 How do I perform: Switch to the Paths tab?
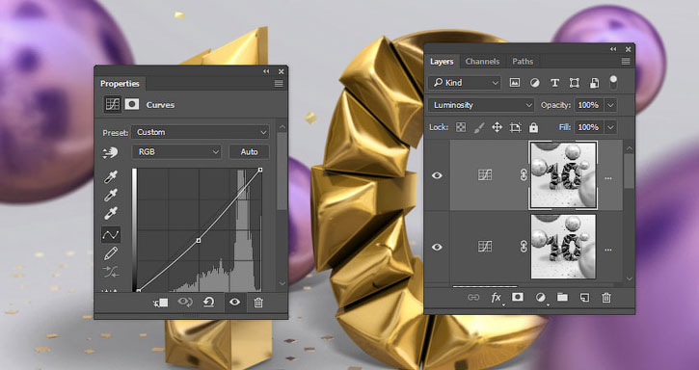pos(523,62)
